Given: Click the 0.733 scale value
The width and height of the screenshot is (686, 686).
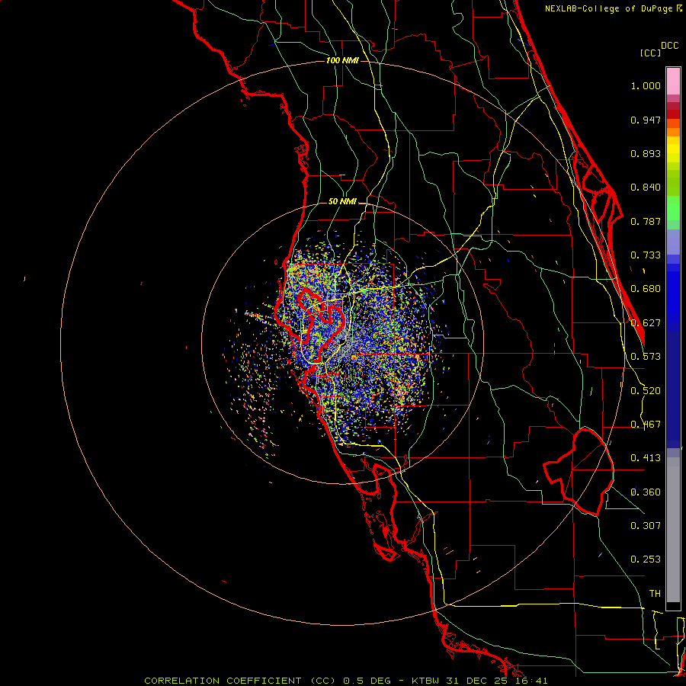Looking at the screenshot, I should coord(646,255).
